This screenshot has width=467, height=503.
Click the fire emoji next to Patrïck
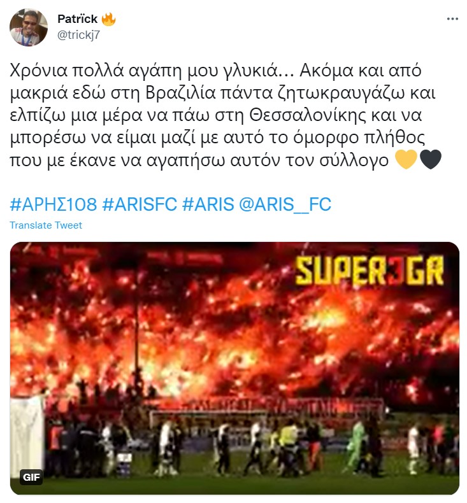[x=108, y=19]
